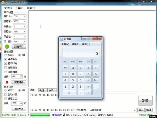The image size is (157, 118).
Task: Click the calculator M- key
Action: (96, 61)
